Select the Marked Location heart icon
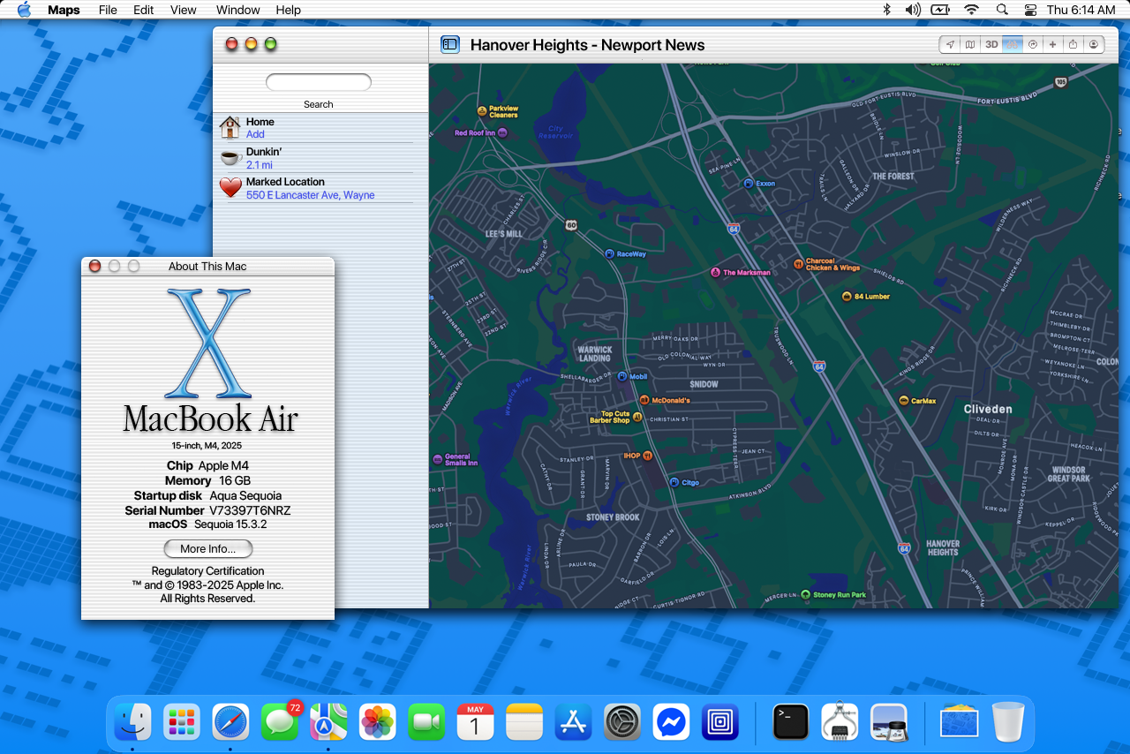1130x754 pixels. 230,187
